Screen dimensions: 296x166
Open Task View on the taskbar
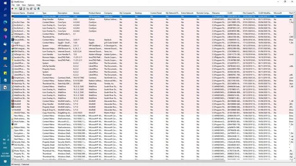5,15
